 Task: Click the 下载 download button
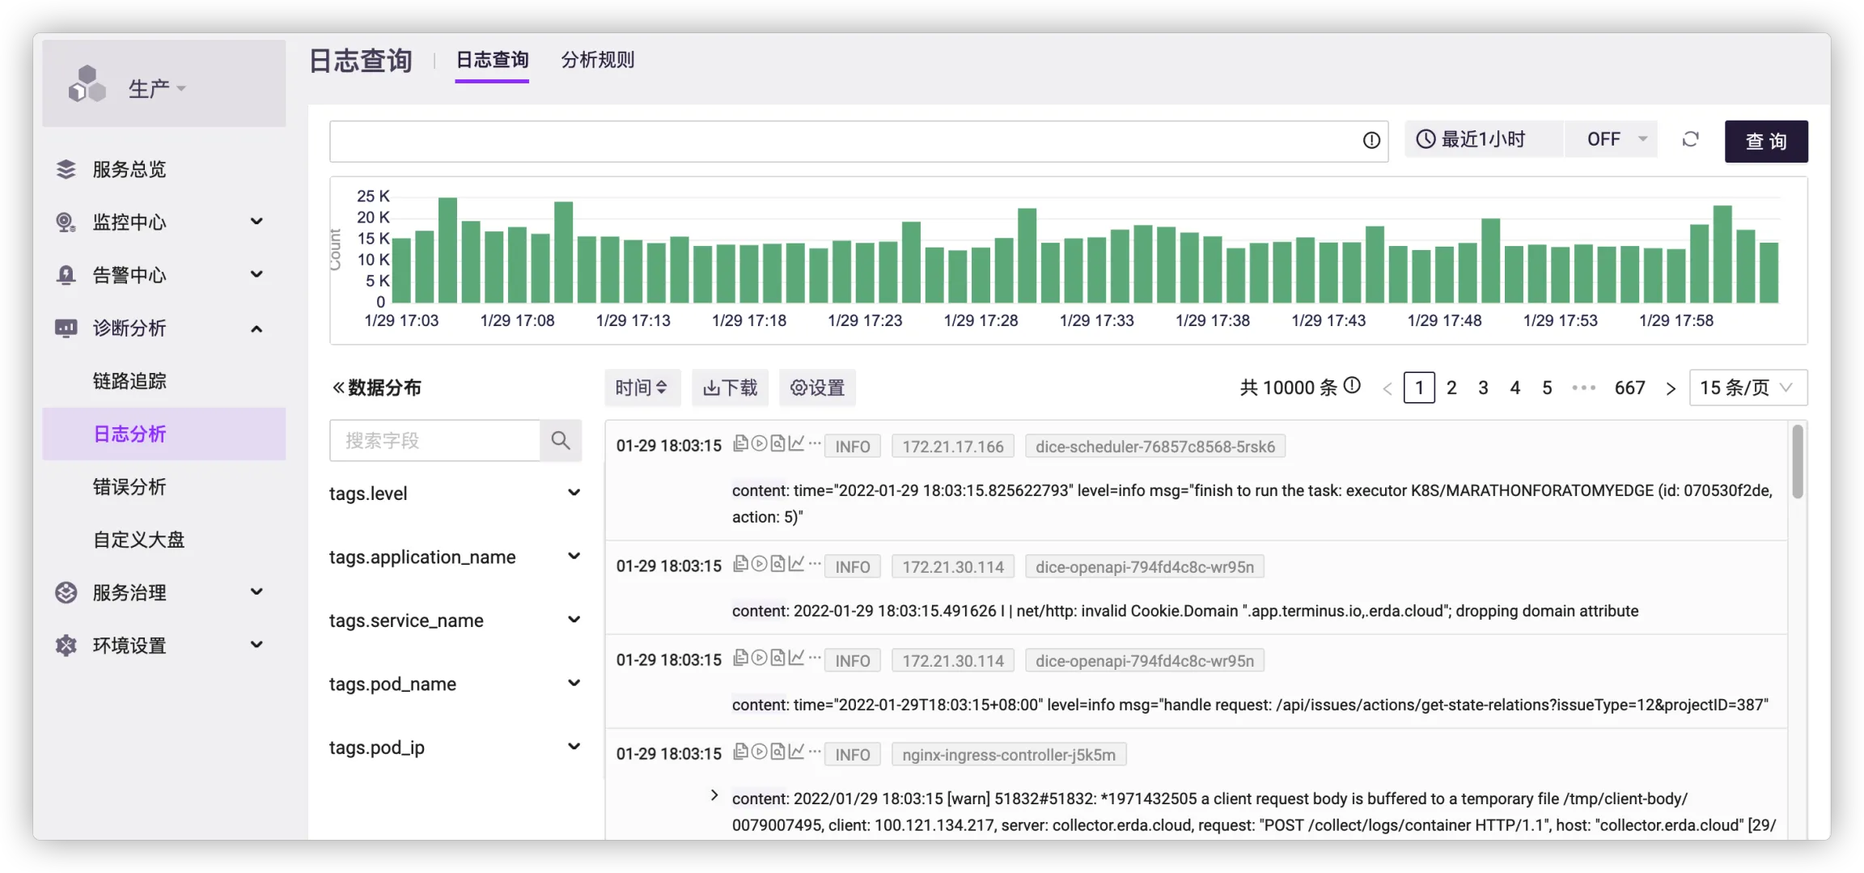730,388
